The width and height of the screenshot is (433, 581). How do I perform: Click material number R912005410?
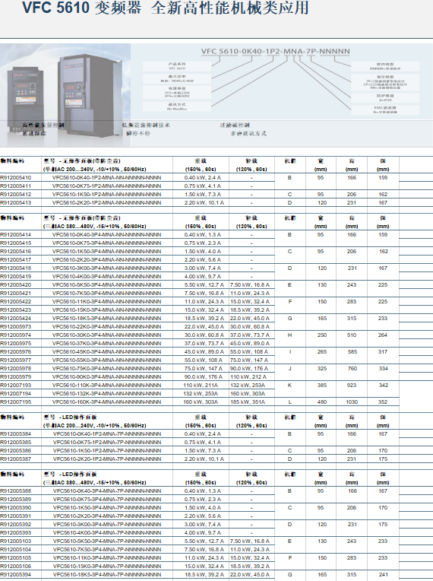16,178
